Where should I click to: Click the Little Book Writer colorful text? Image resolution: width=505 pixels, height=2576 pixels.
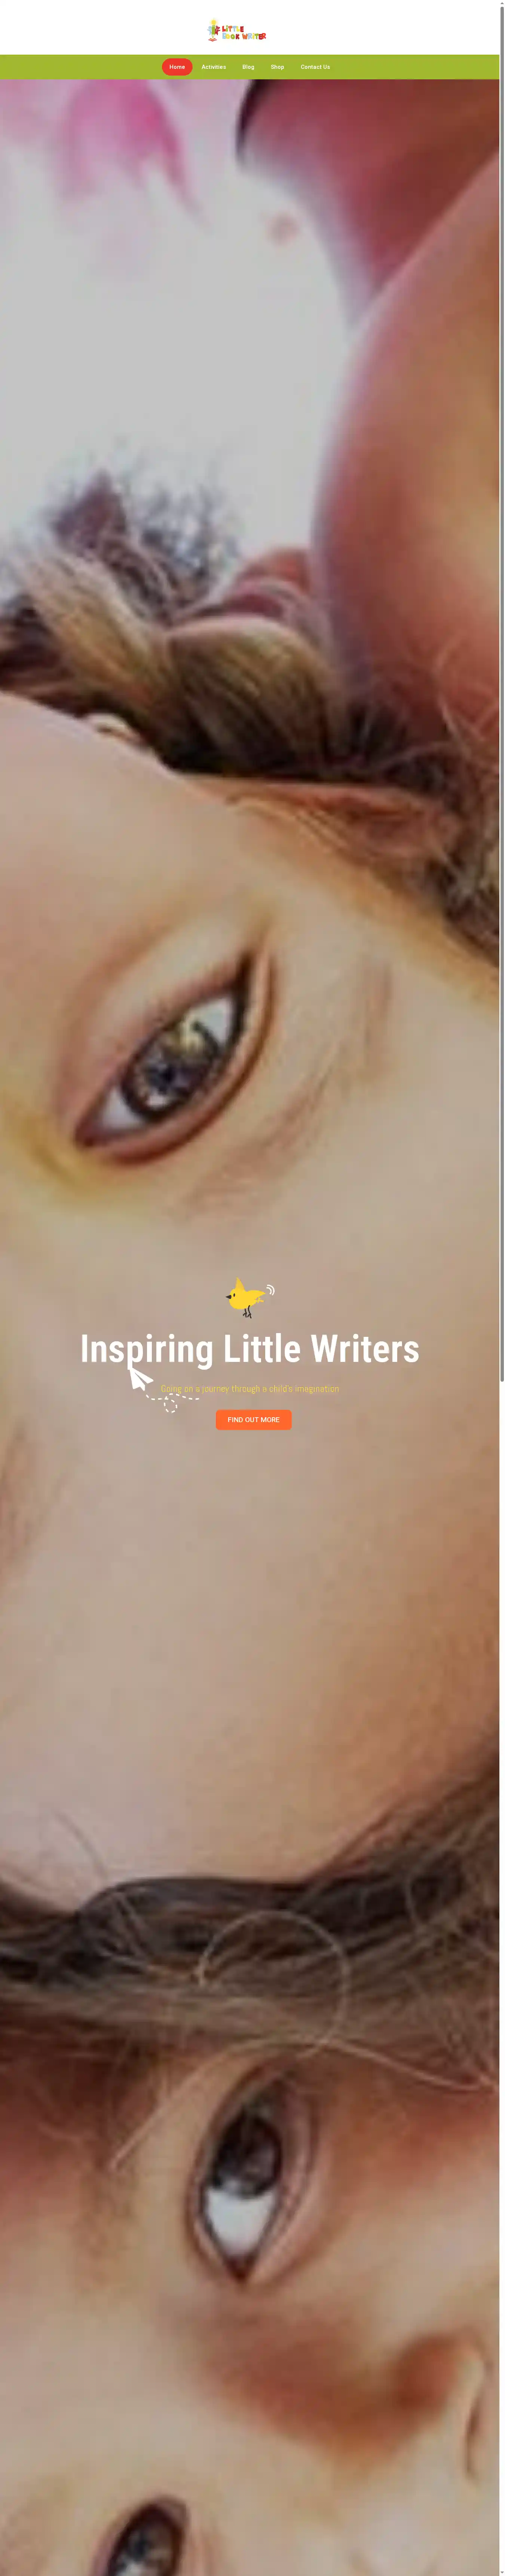point(244,32)
